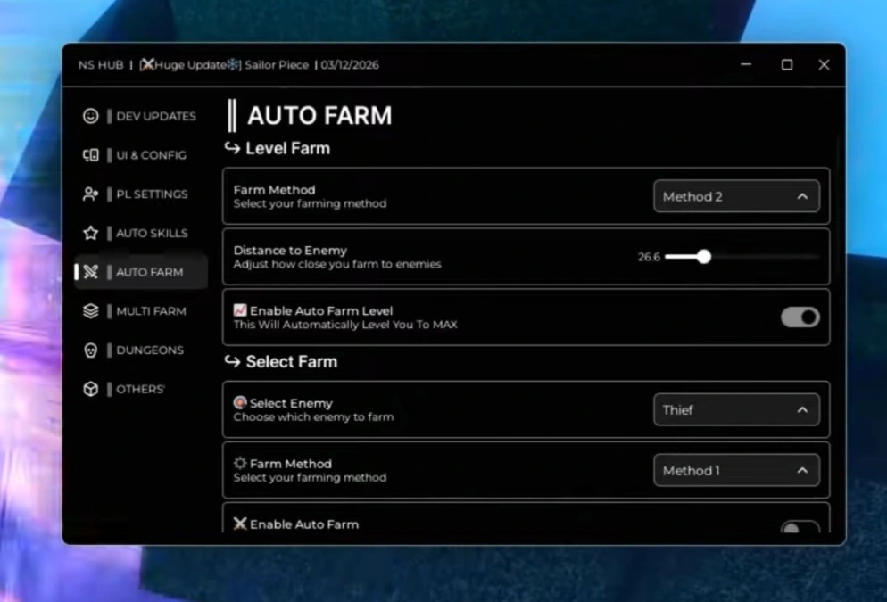Screen dimensions: 887x602
Task: Open the Select Farm method dropdown showing Method 1
Action: point(736,470)
